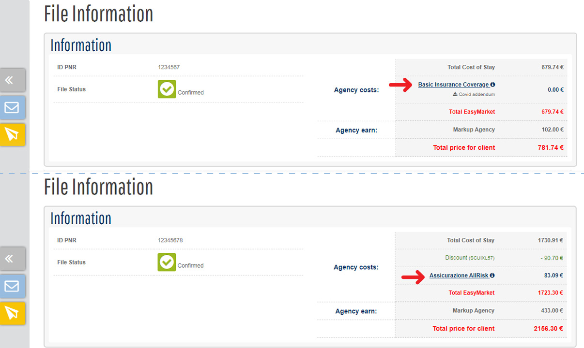The image size is (584, 348).
Task: Click the 2156.30 € total client price
Action: point(549,329)
